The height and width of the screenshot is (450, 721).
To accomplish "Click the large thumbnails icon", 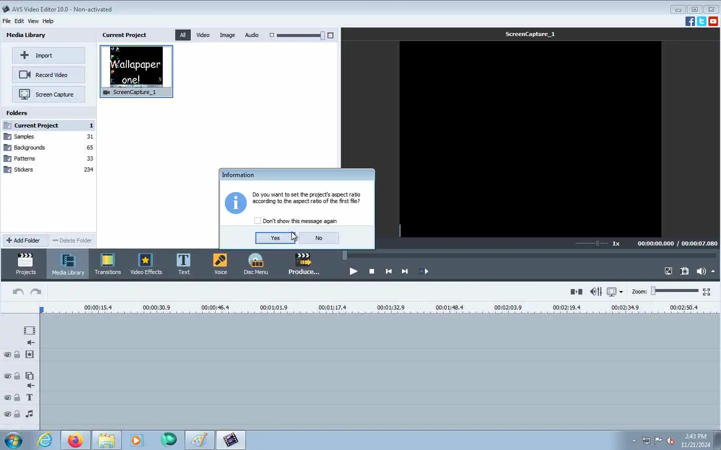I will pyautogui.click(x=330, y=35).
